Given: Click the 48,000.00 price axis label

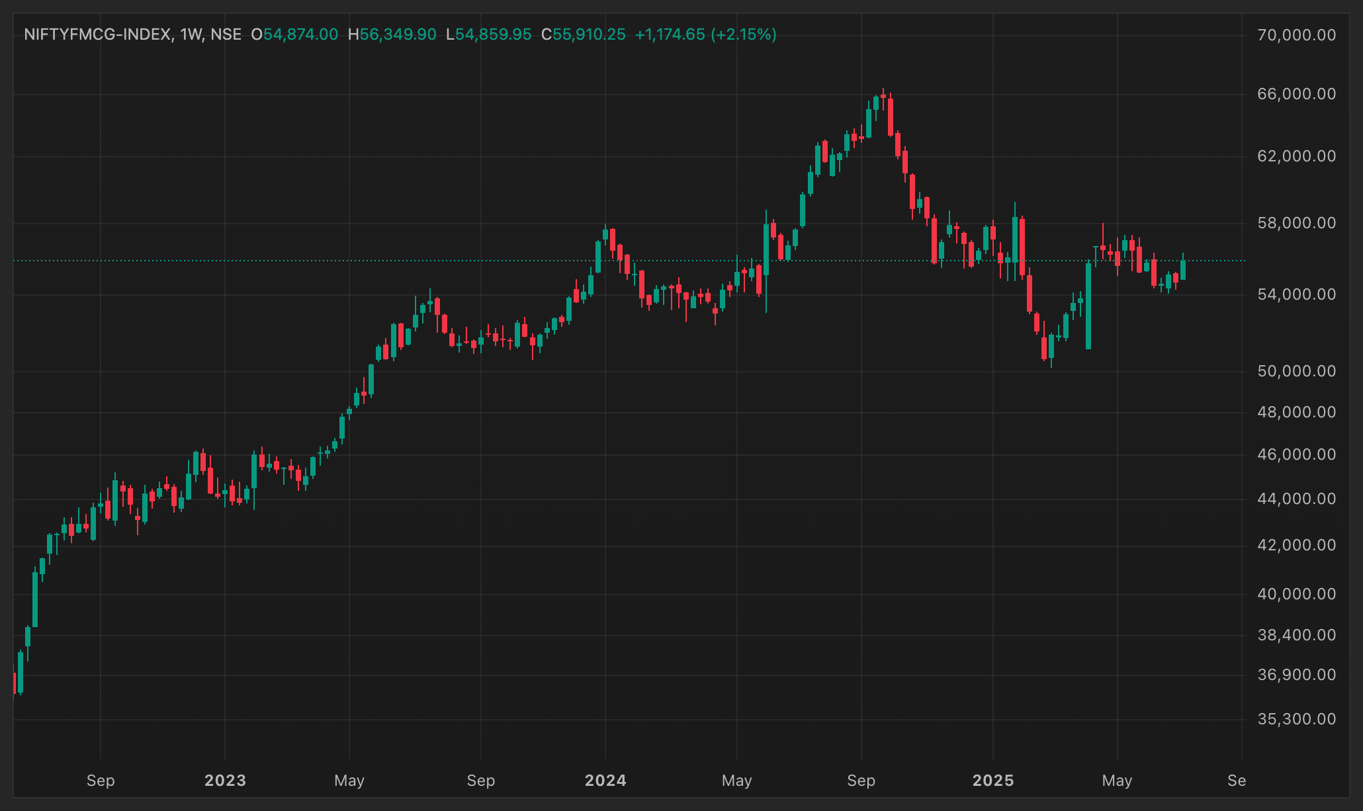Looking at the screenshot, I should tap(1297, 412).
